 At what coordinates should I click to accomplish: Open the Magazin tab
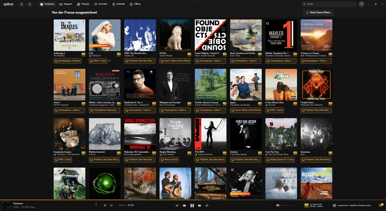pos(66,4)
